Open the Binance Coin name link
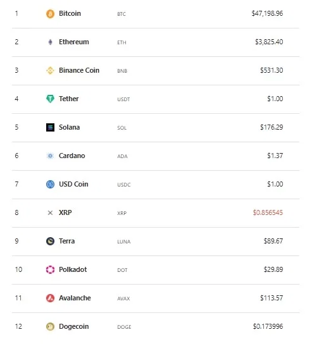312x344 pixels. coord(79,70)
